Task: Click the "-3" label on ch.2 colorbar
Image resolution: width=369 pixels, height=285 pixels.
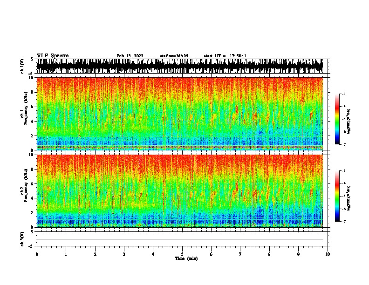Action: click(344, 171)
